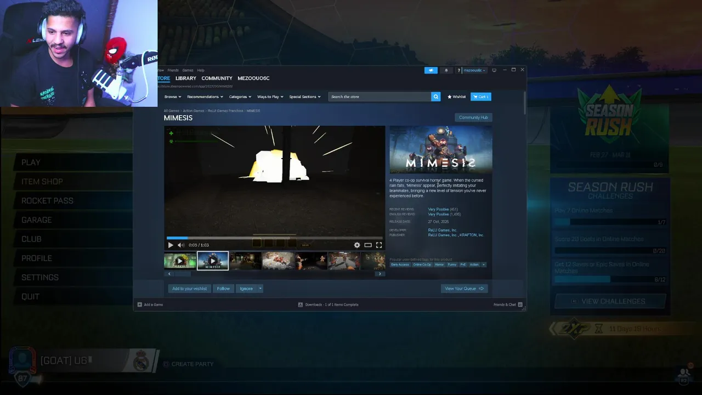Select PLAY in Rocket League menu
The height and width of the screenshot is (395, 702).
[31, 162]
